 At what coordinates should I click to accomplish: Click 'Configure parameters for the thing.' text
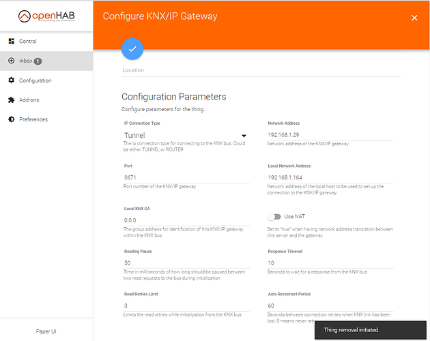[x=163, y=109]
